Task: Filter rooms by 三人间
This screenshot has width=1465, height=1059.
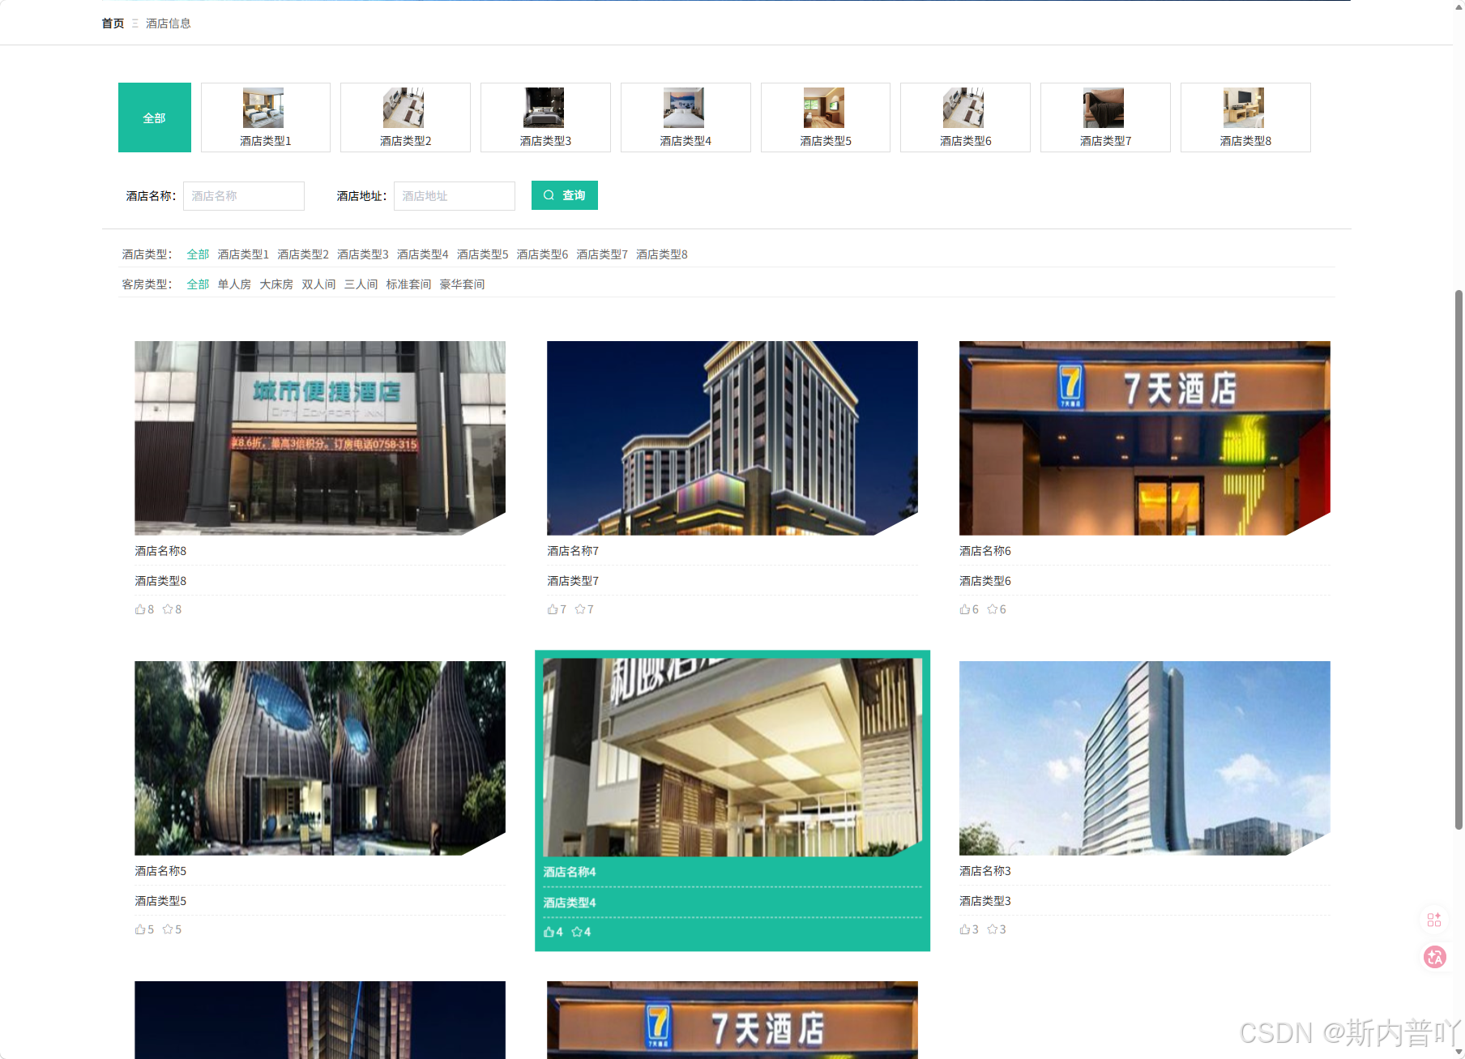Action: (361, 284)
